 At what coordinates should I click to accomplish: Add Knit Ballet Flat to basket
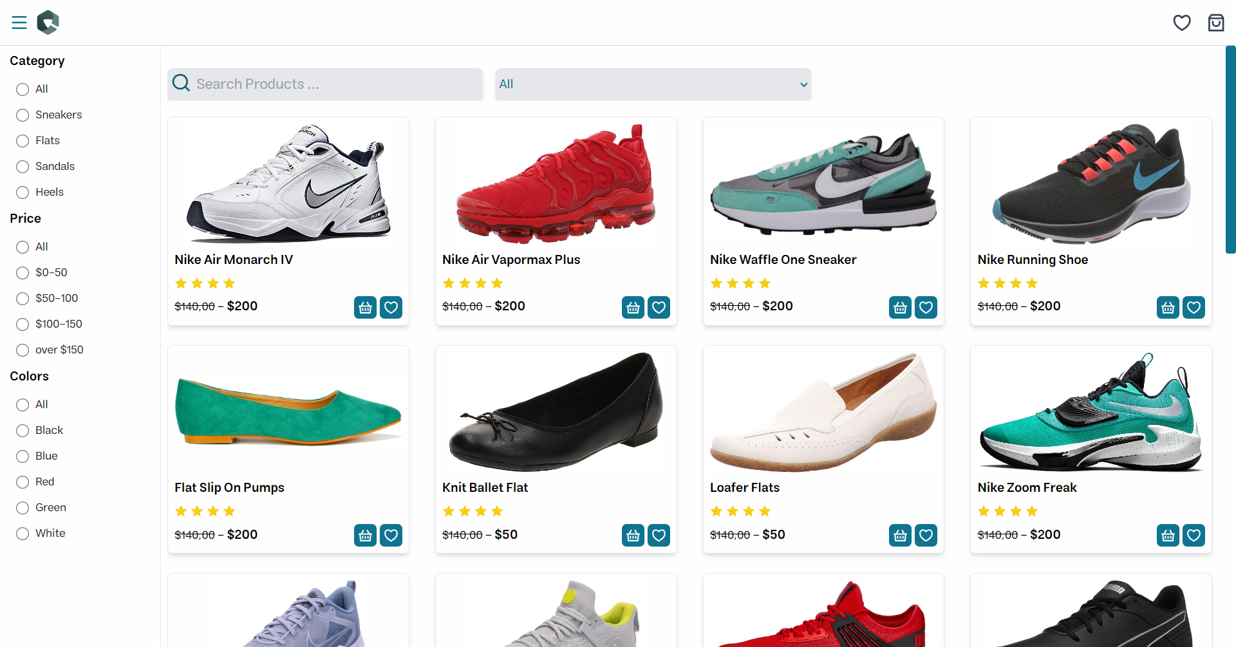tap(633, 536)
